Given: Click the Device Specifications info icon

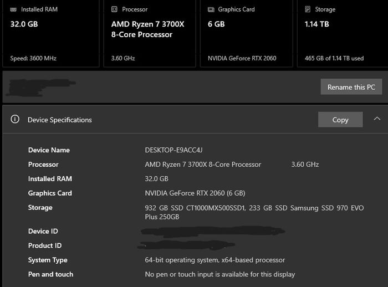Looking at the screenshot, I should pos(15,119).
